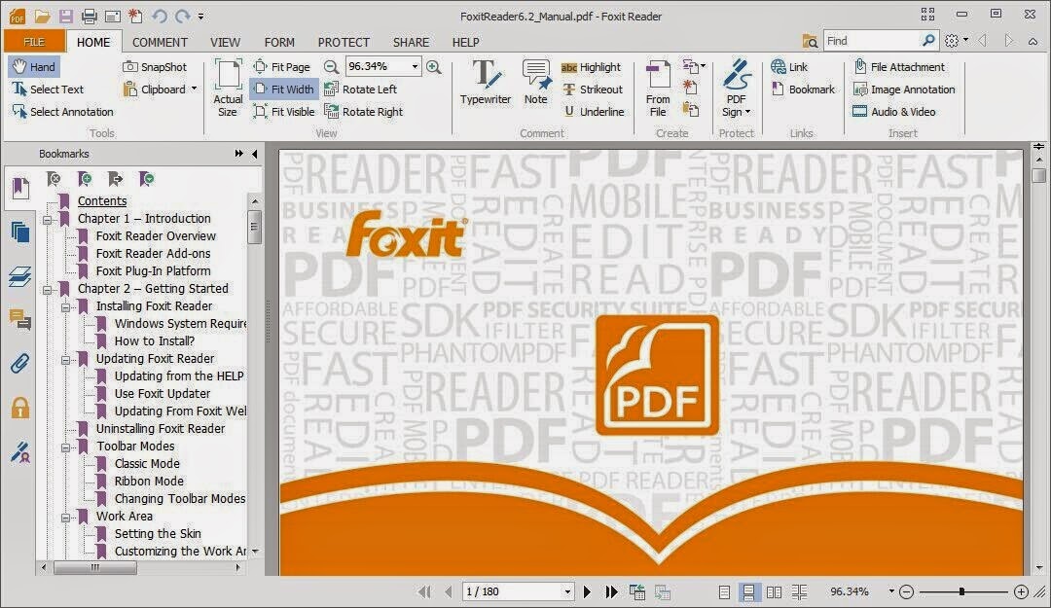This screenshot has width=1051, height=608.
Task: Insert a Link
Action: pyautogui.click(x=789, y=67)
